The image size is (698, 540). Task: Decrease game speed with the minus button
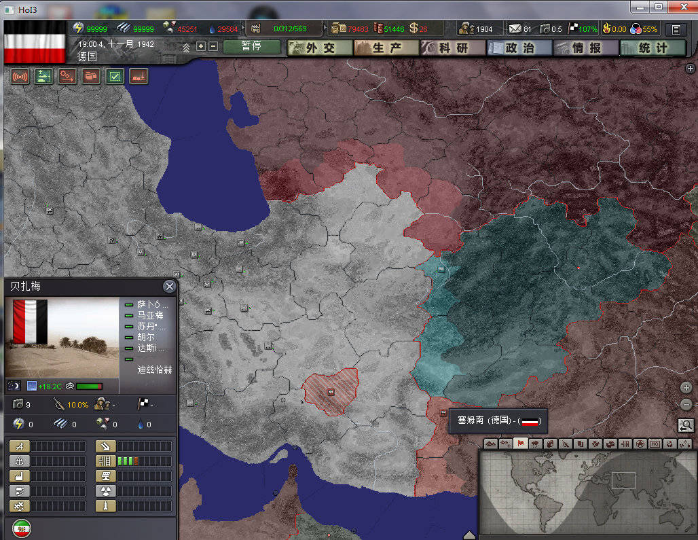pyautogui.click(x=213, y=46)
